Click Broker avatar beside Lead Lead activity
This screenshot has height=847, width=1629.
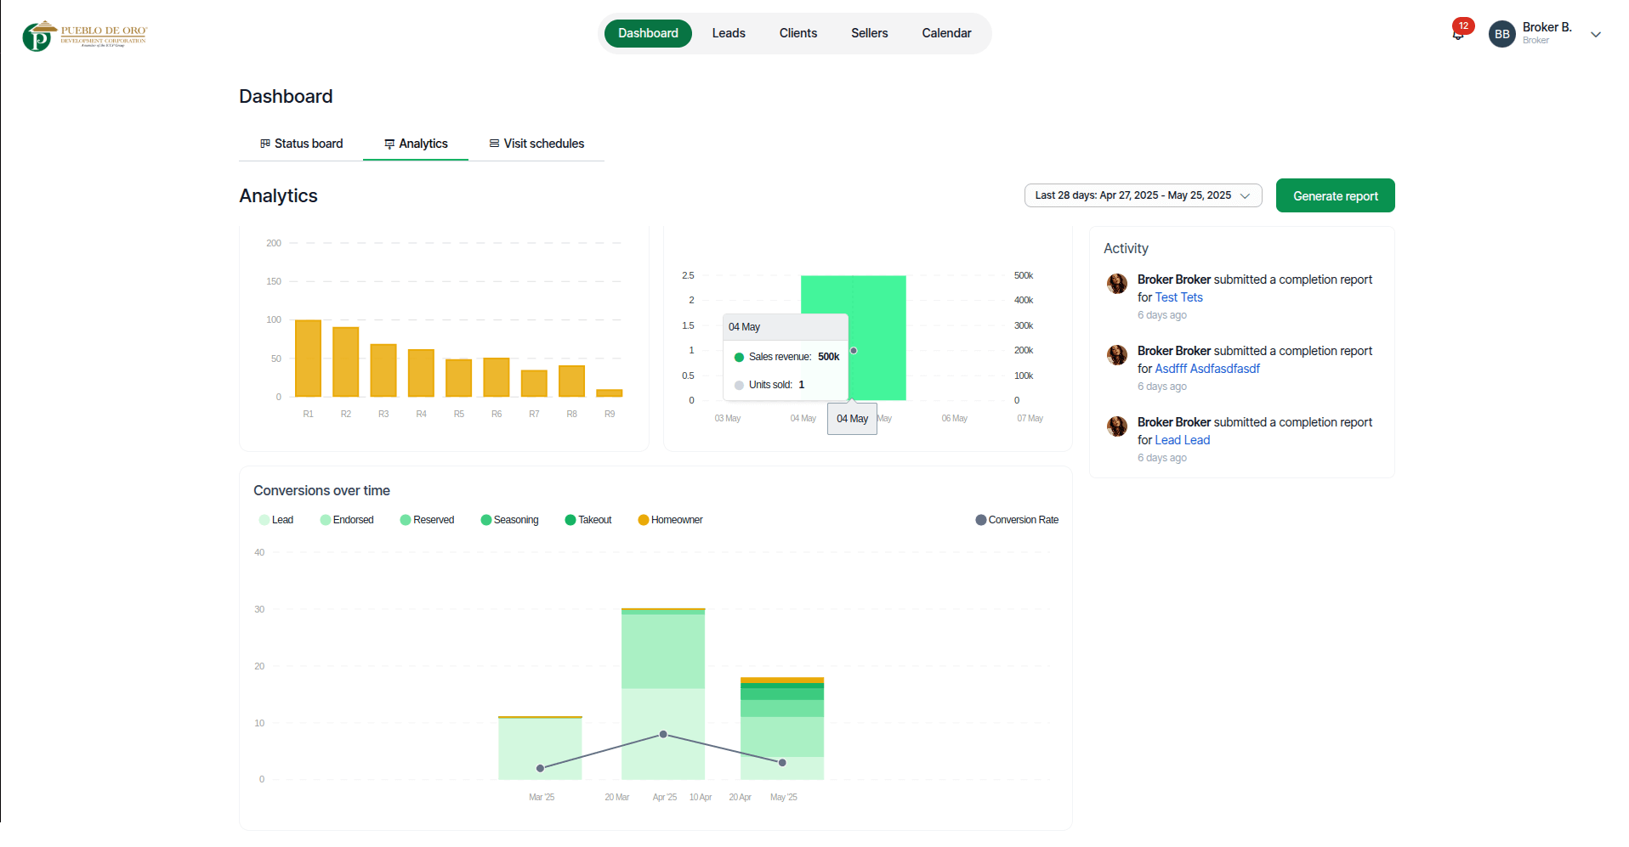coord(1116,426)
